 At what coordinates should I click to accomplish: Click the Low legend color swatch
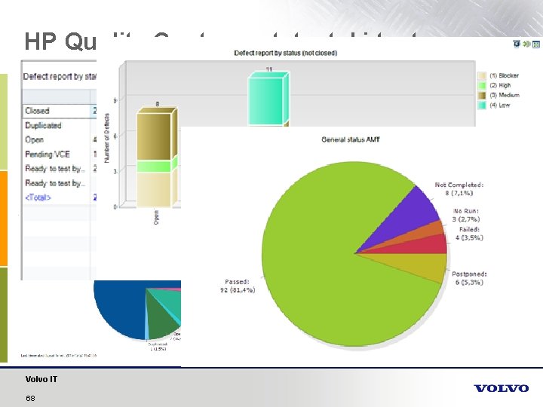click(x=482, y=106)
